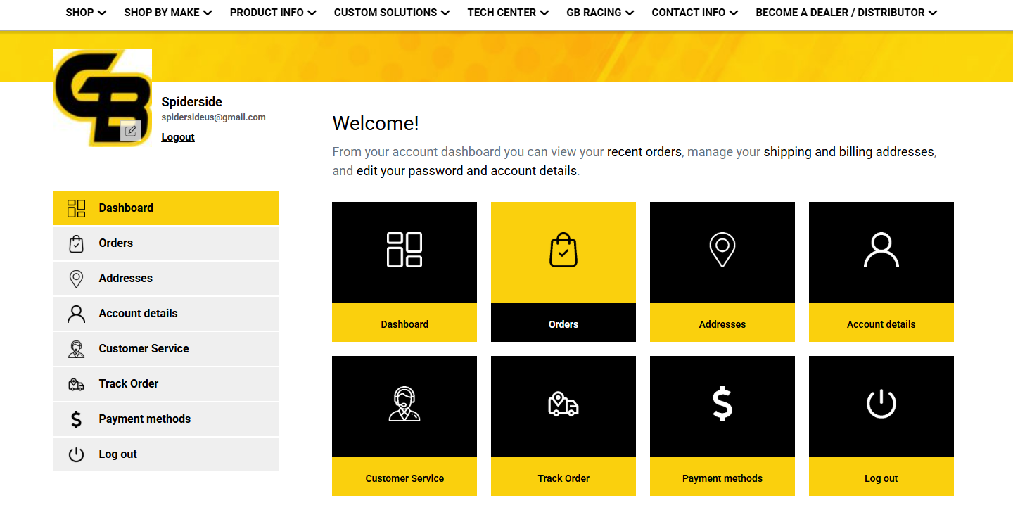This screenshot has height=529, width=1013.
Task: Click the edit profile picture pencil icon
Action: coord(130,131)
